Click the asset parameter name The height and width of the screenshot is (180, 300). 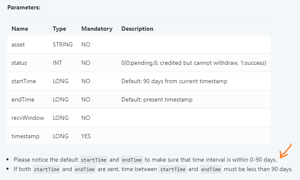tap(18, 44)
